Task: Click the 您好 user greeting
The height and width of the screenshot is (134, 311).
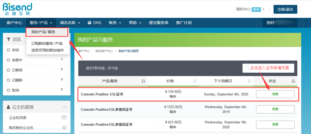Action: pos(280,23)
